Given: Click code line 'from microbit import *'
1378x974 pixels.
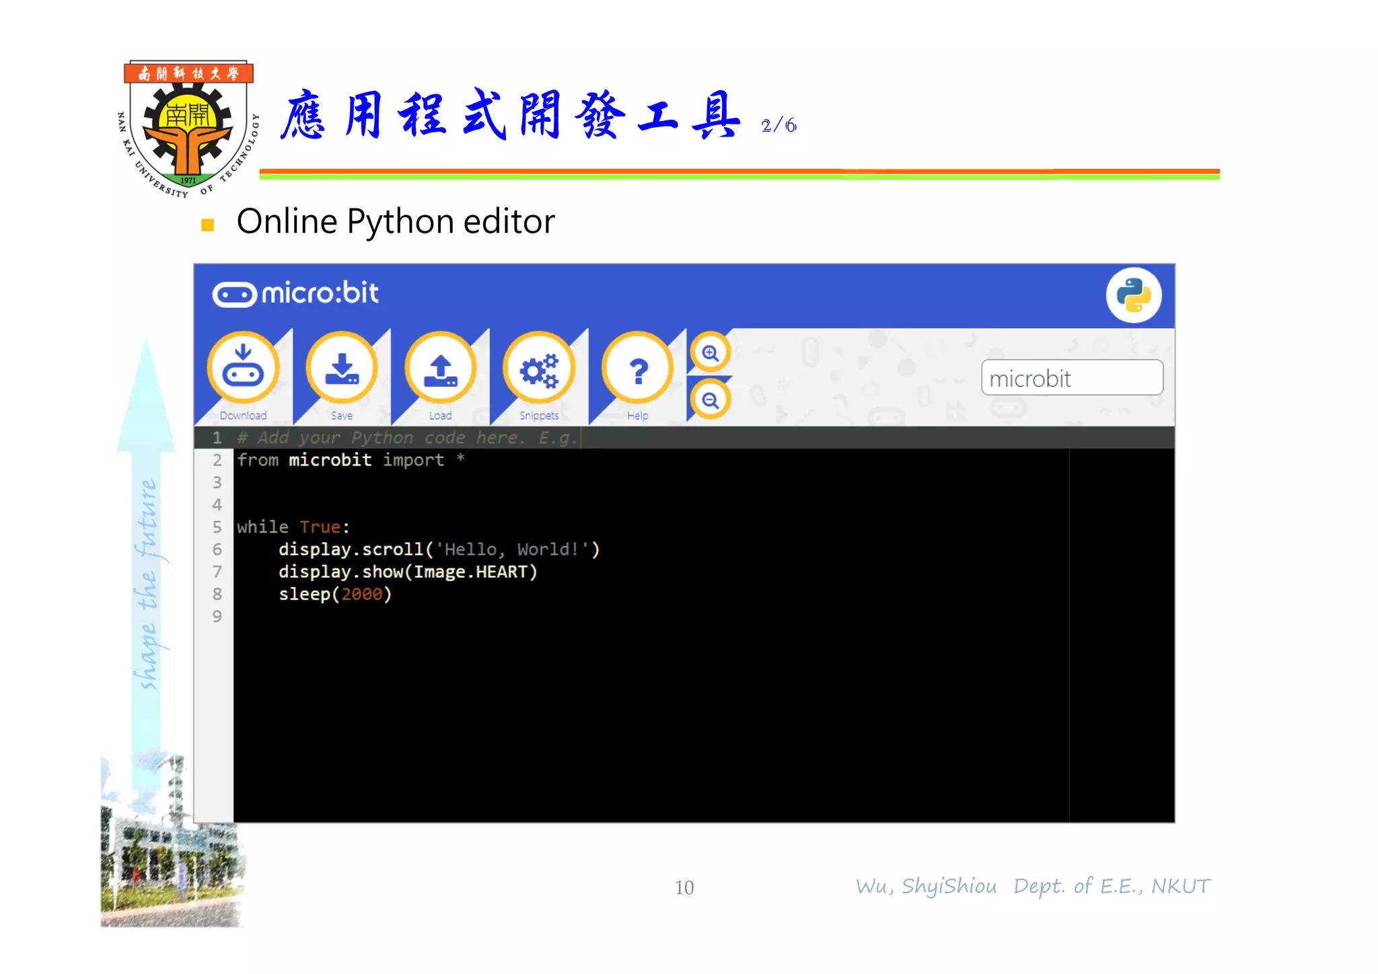Looking at the screenshot, I should point(351,460).
